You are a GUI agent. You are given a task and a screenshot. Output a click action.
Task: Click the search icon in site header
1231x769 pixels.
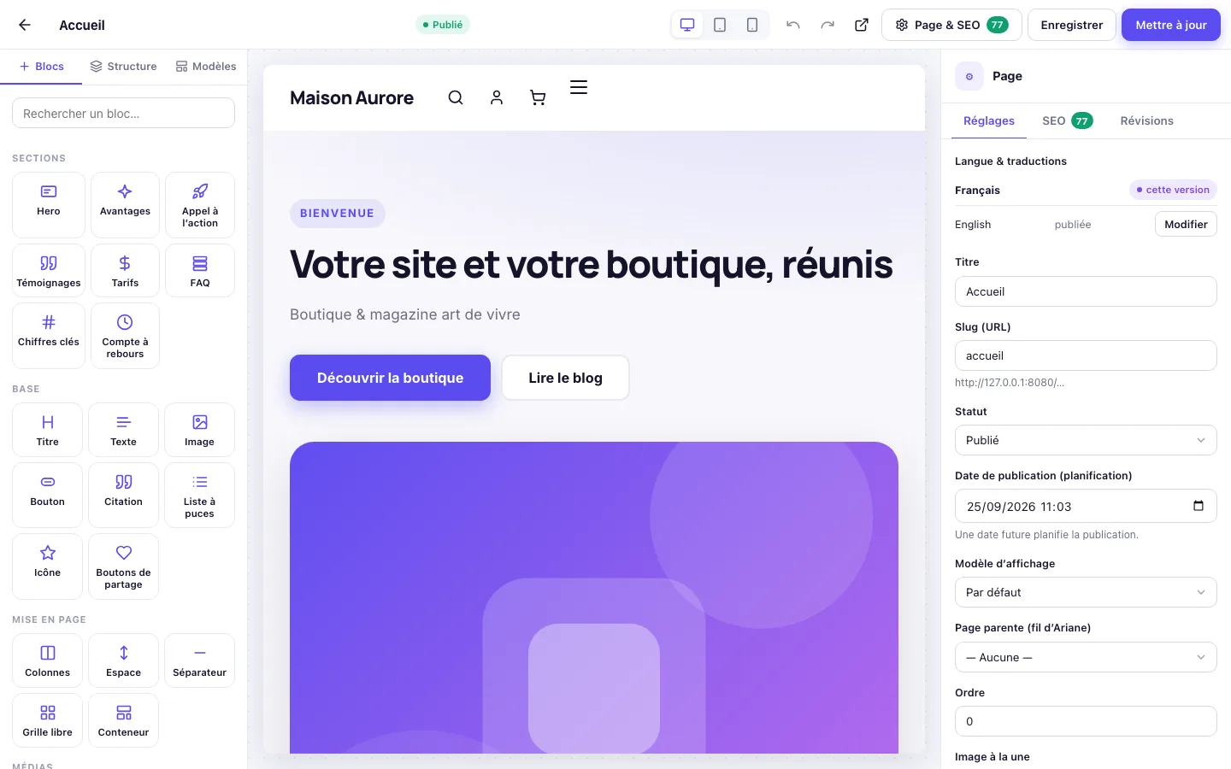coord(456,97)
